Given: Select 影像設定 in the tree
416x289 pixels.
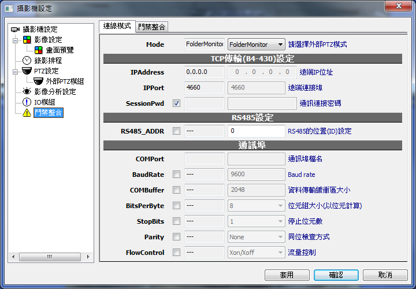Looking at the screenshot, I should coord(48,40).
